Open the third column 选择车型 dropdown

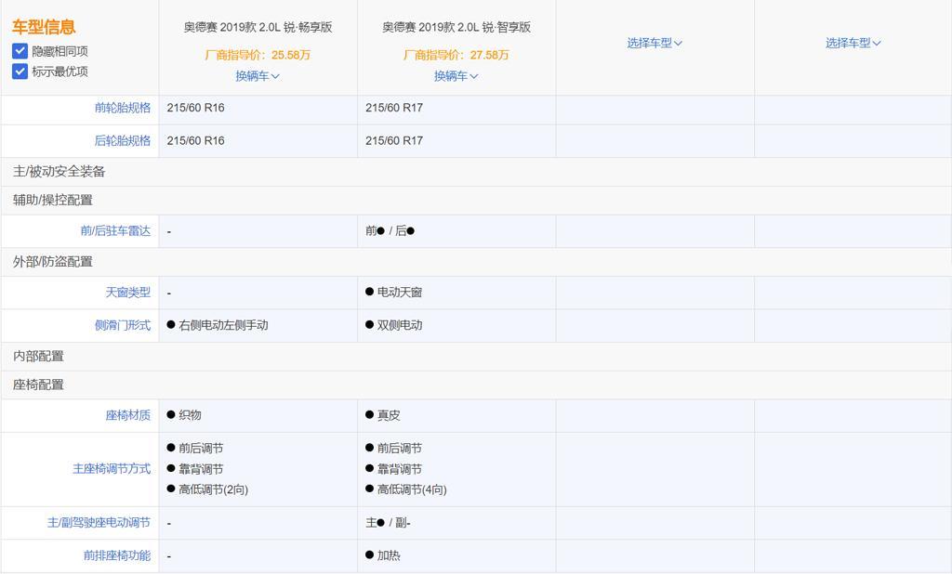pyautogui.click(x=654, y=43)
